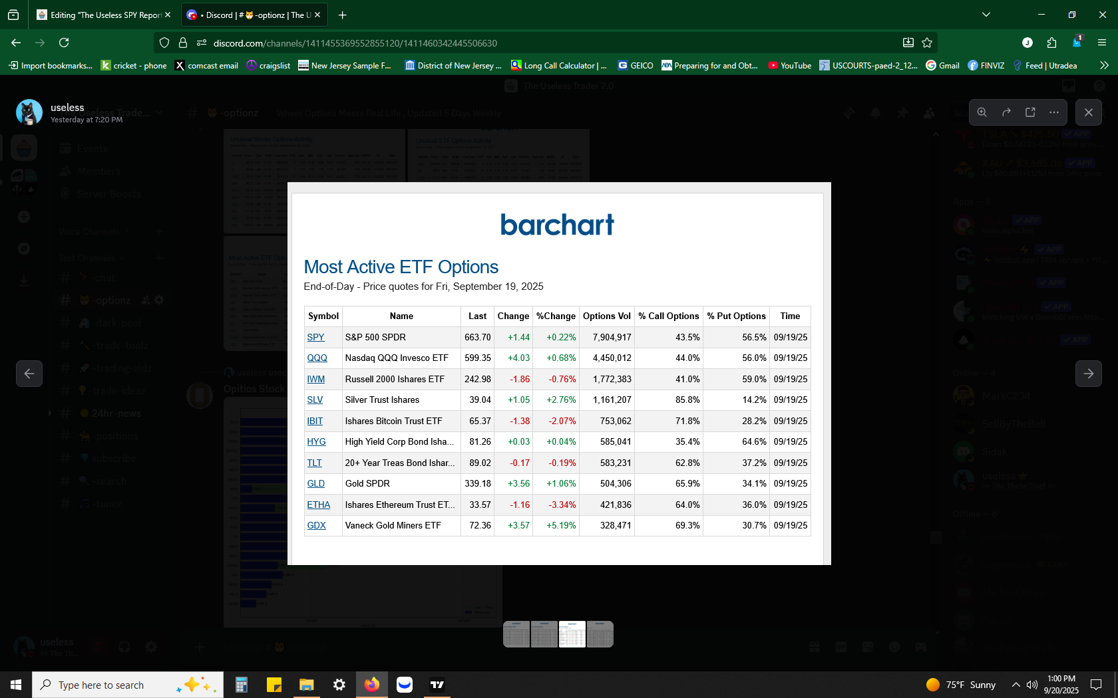Close the Editing SPY Report tab
The height and width of the screenshot is (698, 1118).
coord(168,15)
